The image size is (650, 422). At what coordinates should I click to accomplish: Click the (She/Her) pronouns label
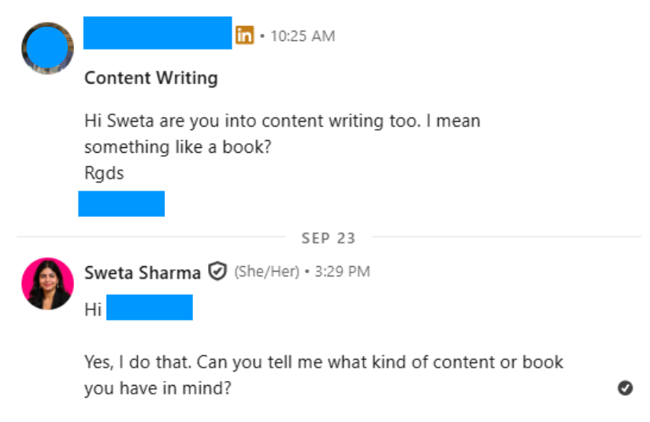pyautogui.click(x=266, y=272)
